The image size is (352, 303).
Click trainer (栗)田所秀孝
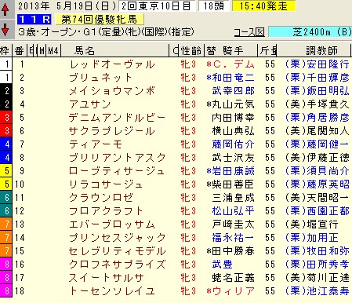point(318,265)
